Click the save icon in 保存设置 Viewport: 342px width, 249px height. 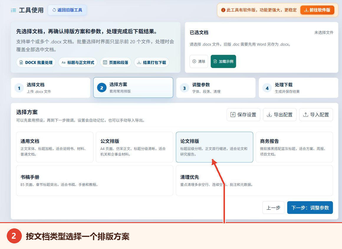click(233, 115)
